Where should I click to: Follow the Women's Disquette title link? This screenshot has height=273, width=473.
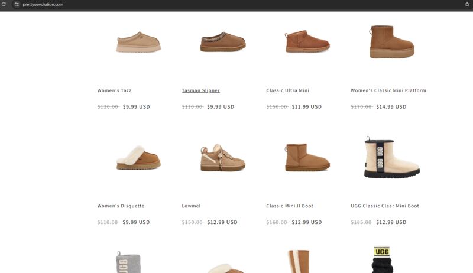click(121, 206)
